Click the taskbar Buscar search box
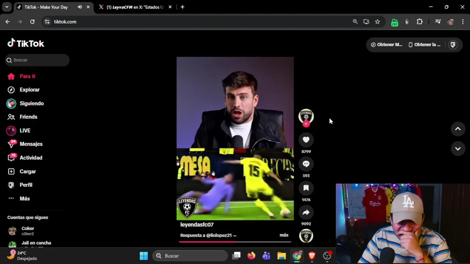This screenshot has width=470, height=264. pyautogui.click(x=190, y=256)
